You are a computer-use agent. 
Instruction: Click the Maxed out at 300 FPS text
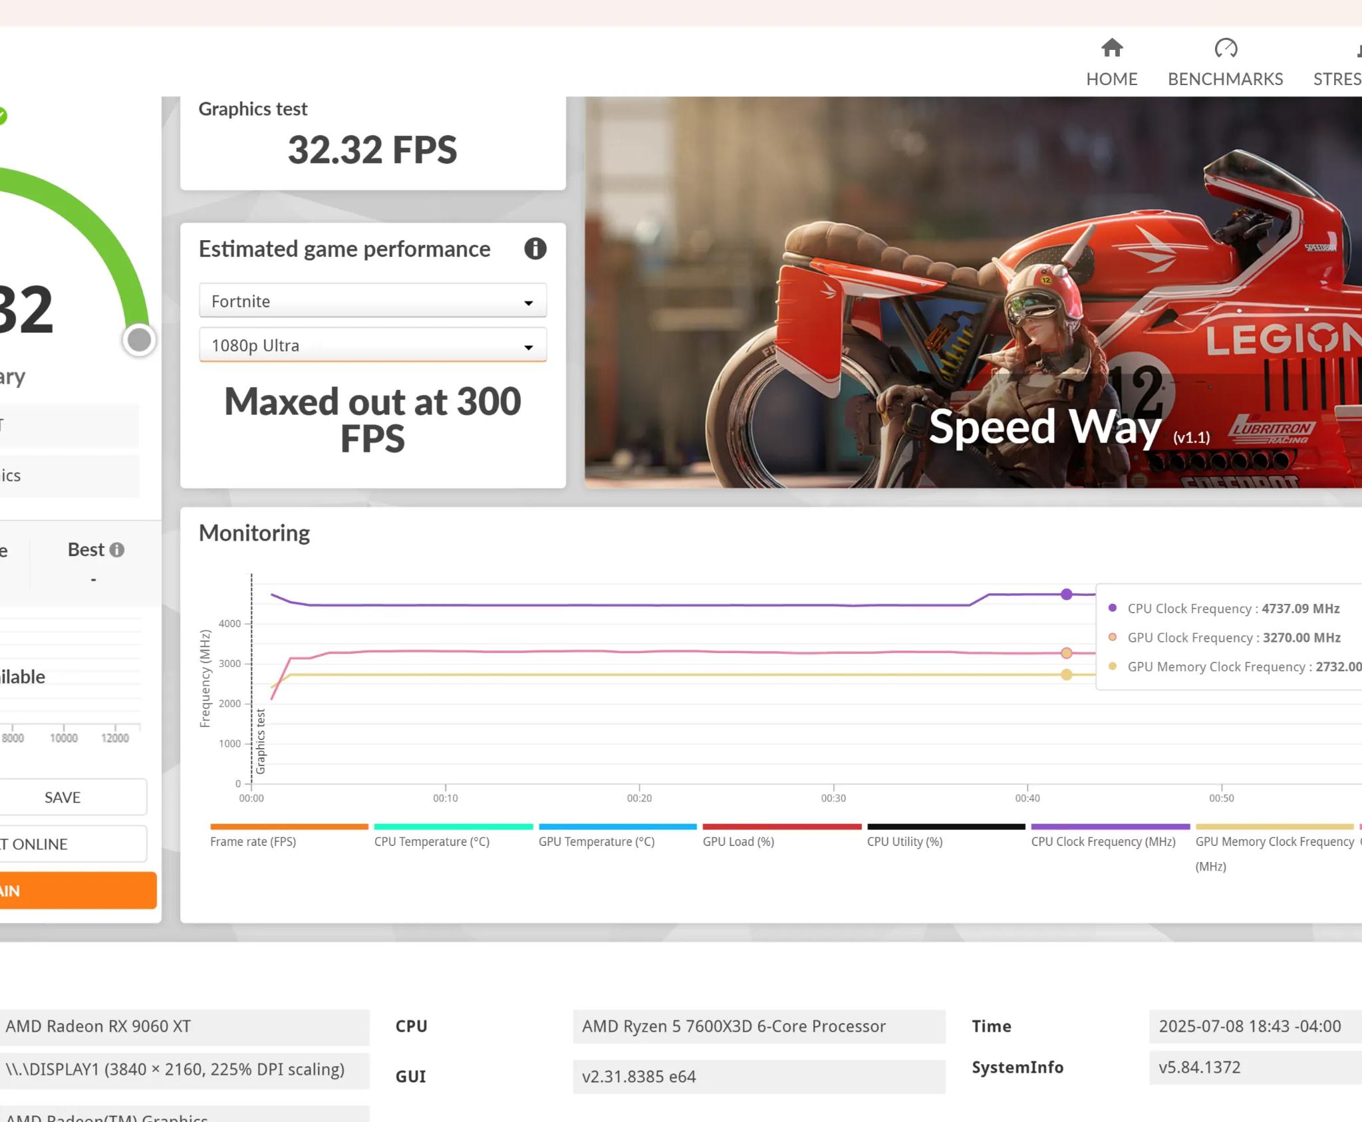[373, 420]
